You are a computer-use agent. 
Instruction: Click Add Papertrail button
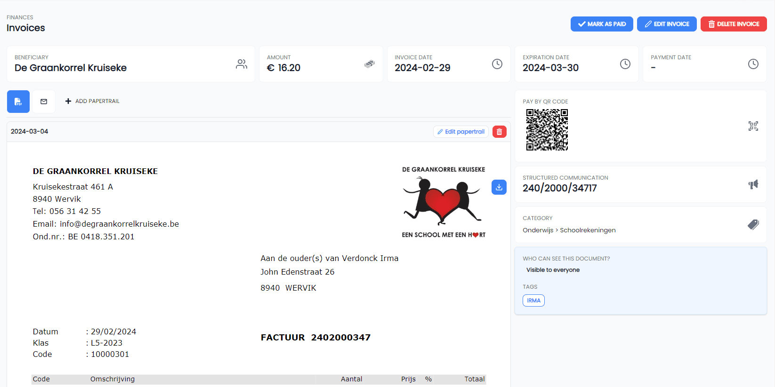click(x=92, y=101)
